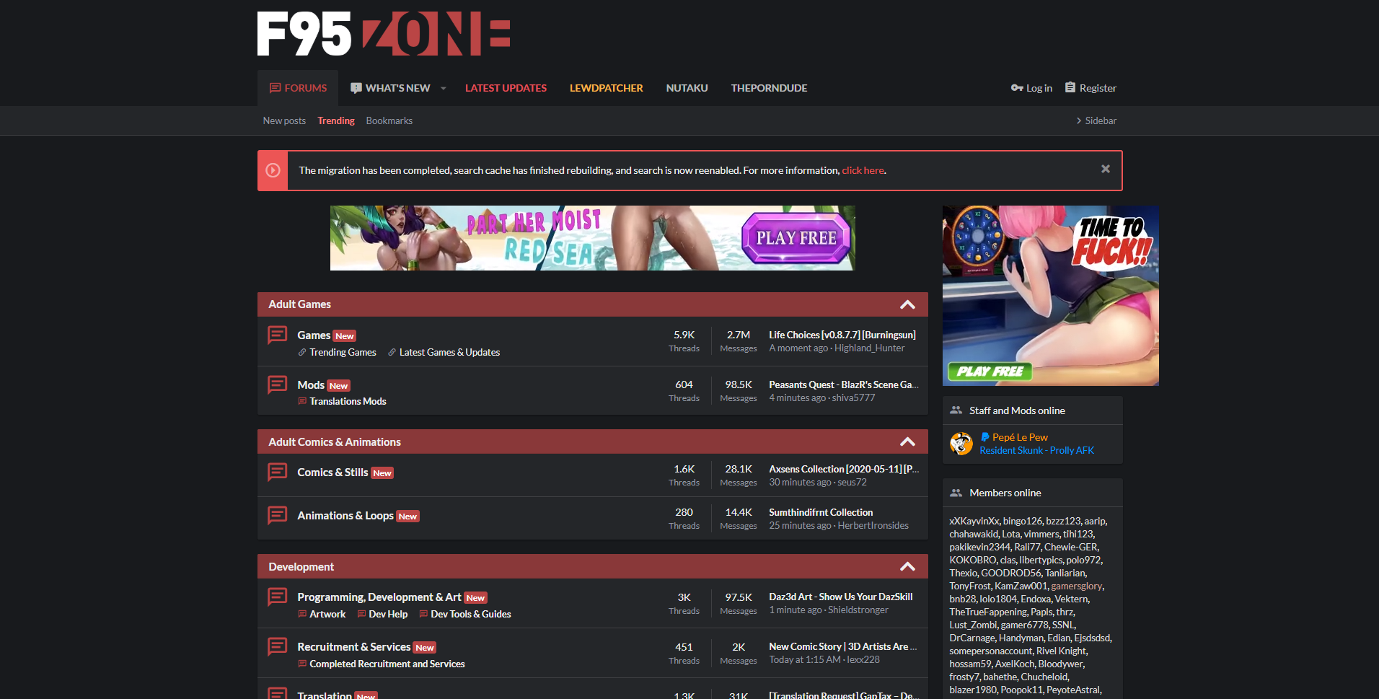The image size is (1379, 699).
Task: View HerbertIronsides' profile
Action: (873, 525)
